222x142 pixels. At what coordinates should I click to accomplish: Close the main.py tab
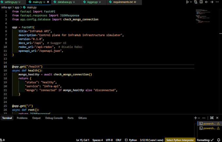[x=48, y=2]
